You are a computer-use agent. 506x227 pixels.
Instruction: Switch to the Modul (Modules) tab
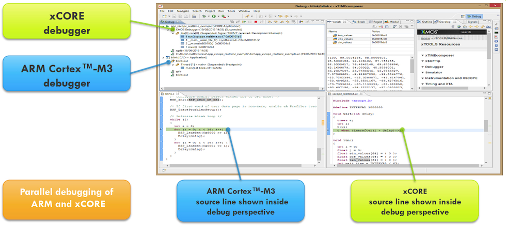point(392,22)
